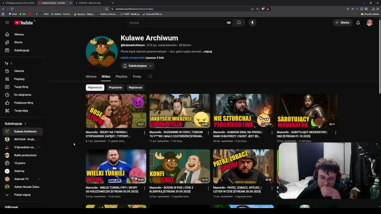This screenshot has width=381, height=214.
Task: Open YouTube notifications bell
Action: [x=358, y=23]
